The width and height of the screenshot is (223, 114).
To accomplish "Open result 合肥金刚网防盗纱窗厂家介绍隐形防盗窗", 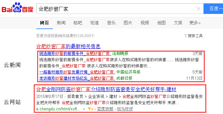I will tap(106, 90).
